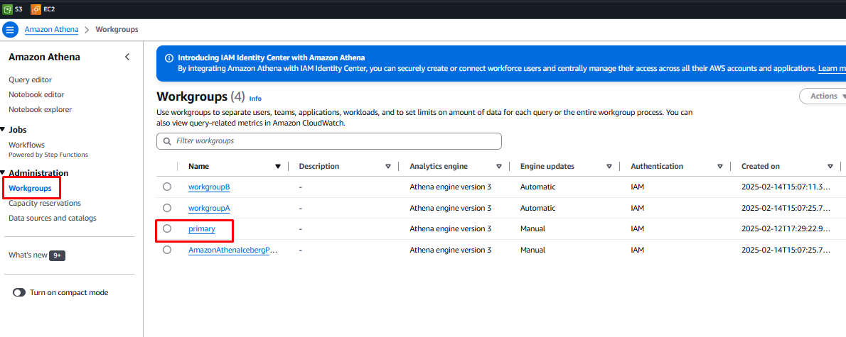Select the workgroupB radio button
Viewport: 846px width, 337px height.
click(167, 187)
